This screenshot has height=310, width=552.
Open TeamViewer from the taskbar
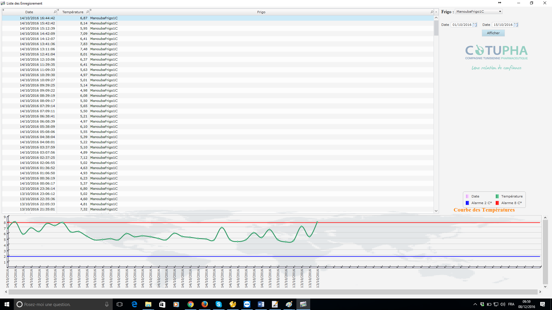point(247,304)
